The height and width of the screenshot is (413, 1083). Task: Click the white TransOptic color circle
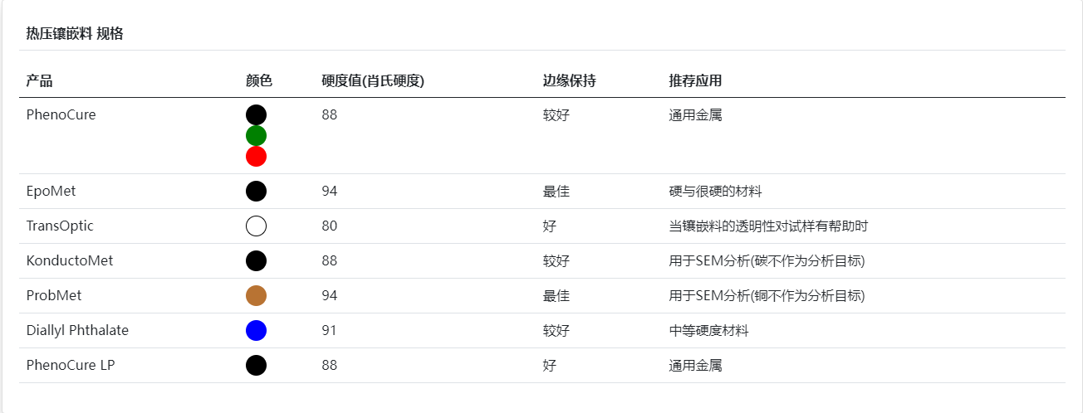[x=256, y=226]
